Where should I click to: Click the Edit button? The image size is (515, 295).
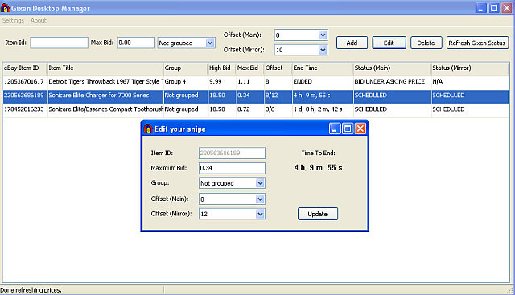tap(389, 43)
